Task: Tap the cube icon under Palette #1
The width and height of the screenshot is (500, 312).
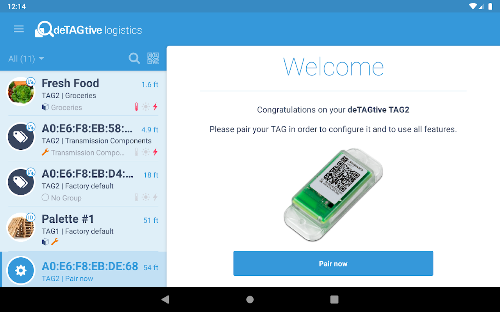Action: 45,242
